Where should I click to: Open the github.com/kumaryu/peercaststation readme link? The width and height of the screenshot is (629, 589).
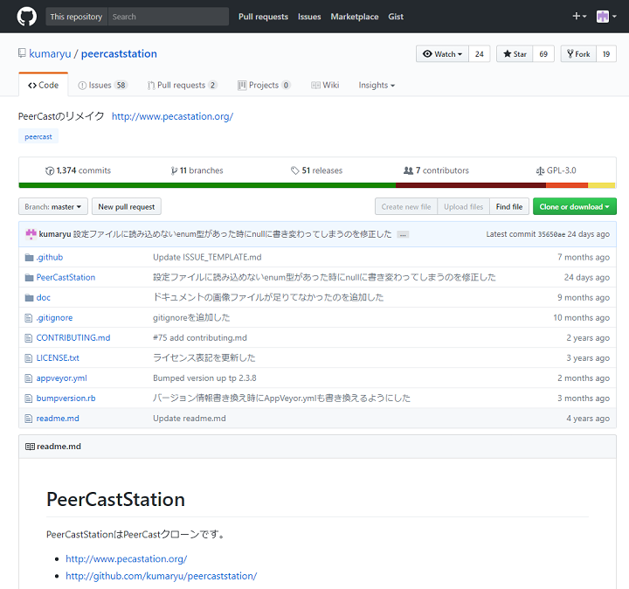click(162, 576)
